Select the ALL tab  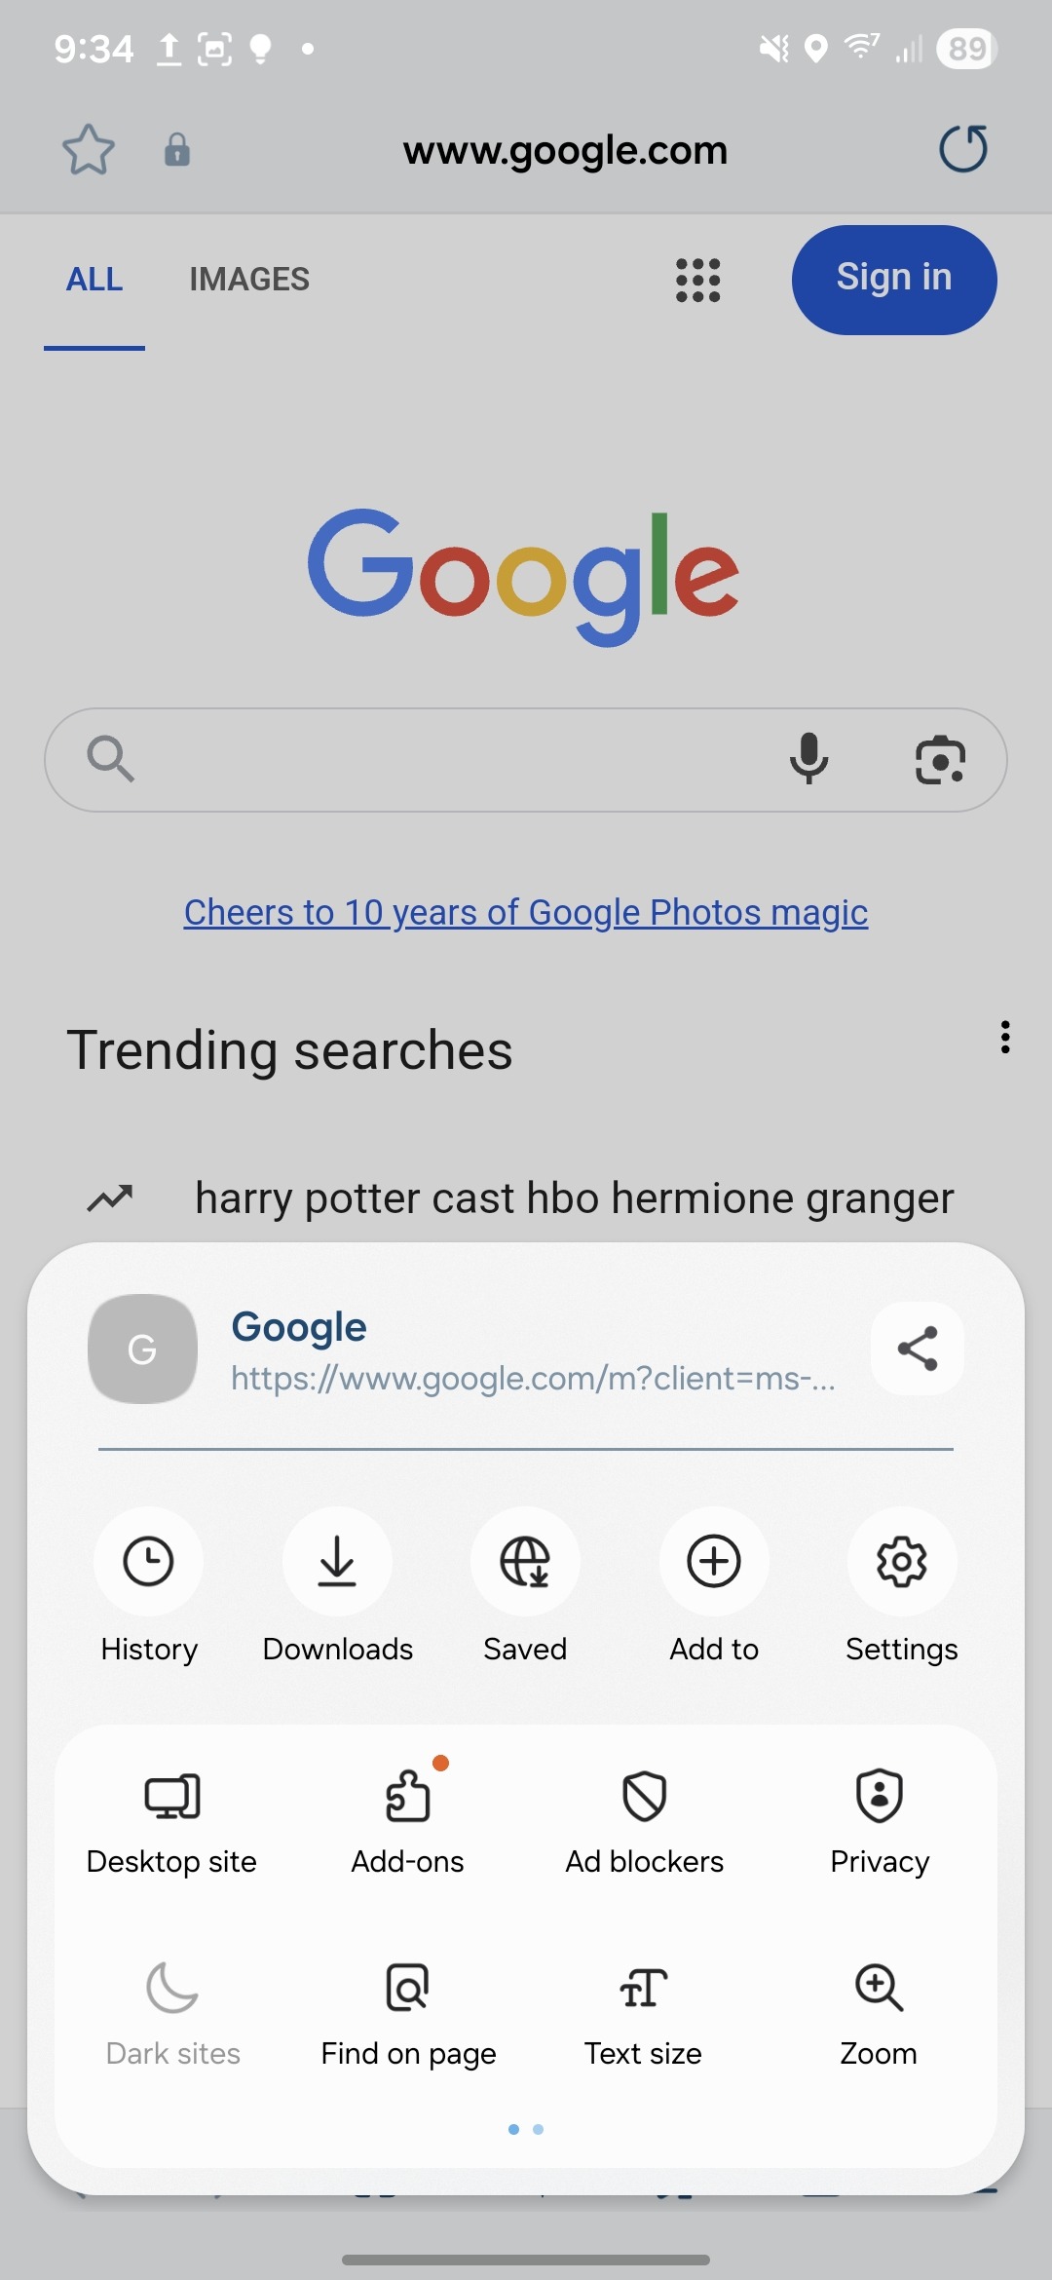pyautogui.click(x=94, y=280)
